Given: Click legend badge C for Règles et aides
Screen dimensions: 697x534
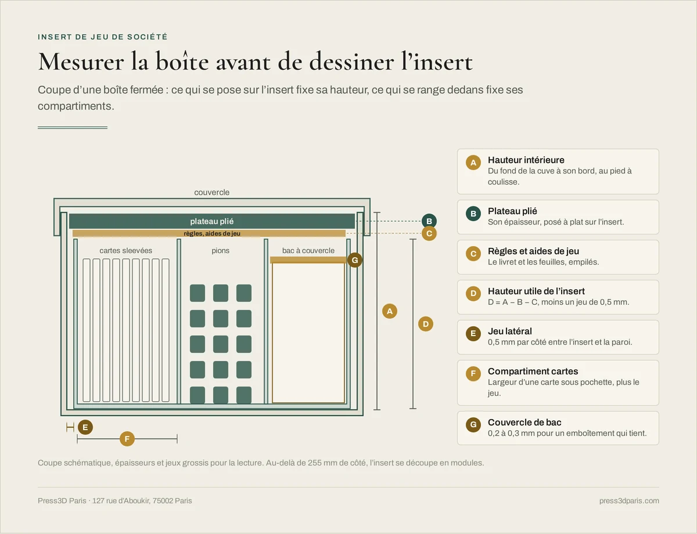Looking at the screenshot, I should click(473, 254).
